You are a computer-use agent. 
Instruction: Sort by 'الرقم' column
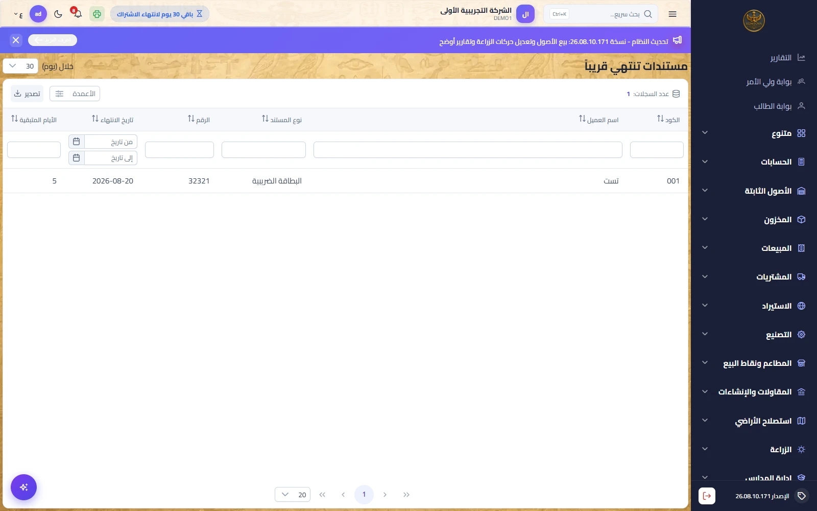tap(199, 119)
